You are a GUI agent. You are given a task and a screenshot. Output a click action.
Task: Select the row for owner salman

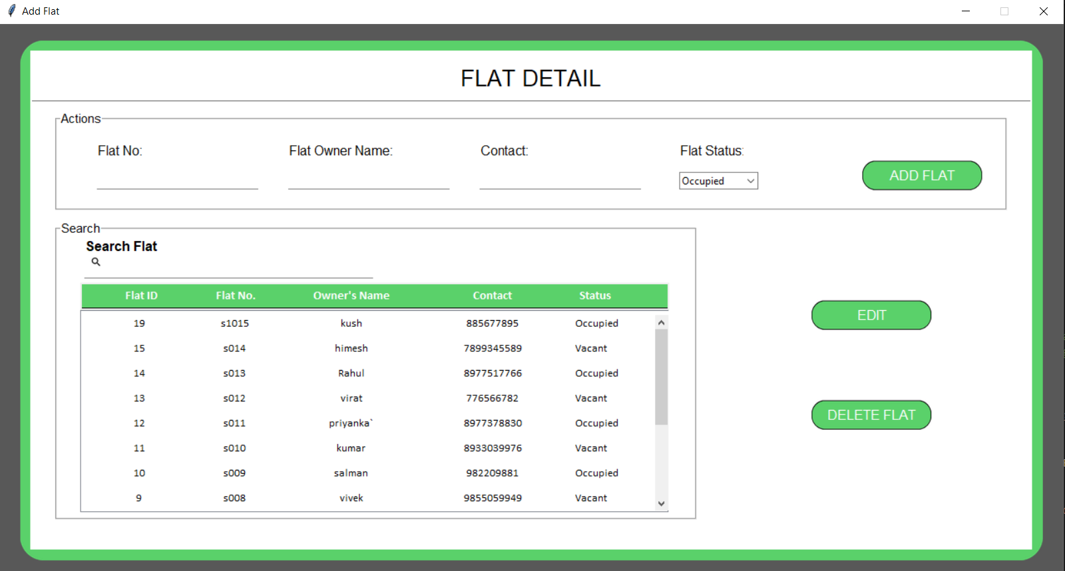point(351,473)
